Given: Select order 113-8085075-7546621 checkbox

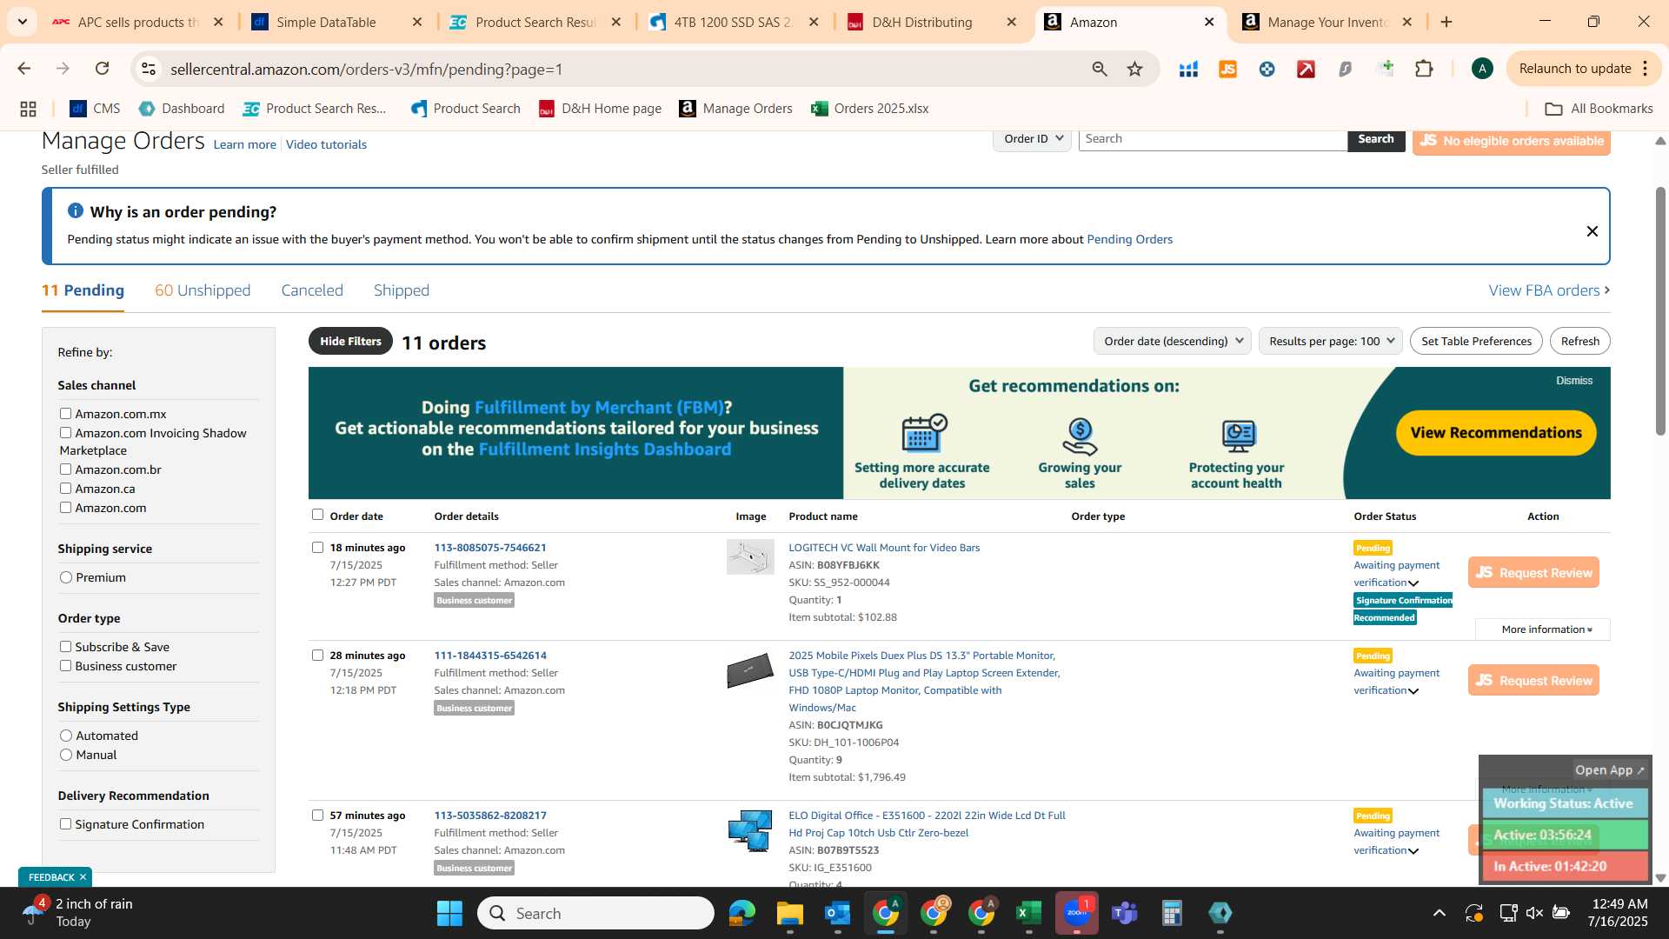Looking at the screenshot, I should tap(317, 548).
